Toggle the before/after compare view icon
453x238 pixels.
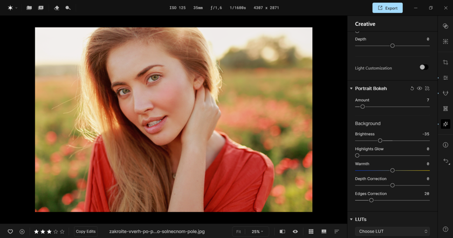coord(282,232)
